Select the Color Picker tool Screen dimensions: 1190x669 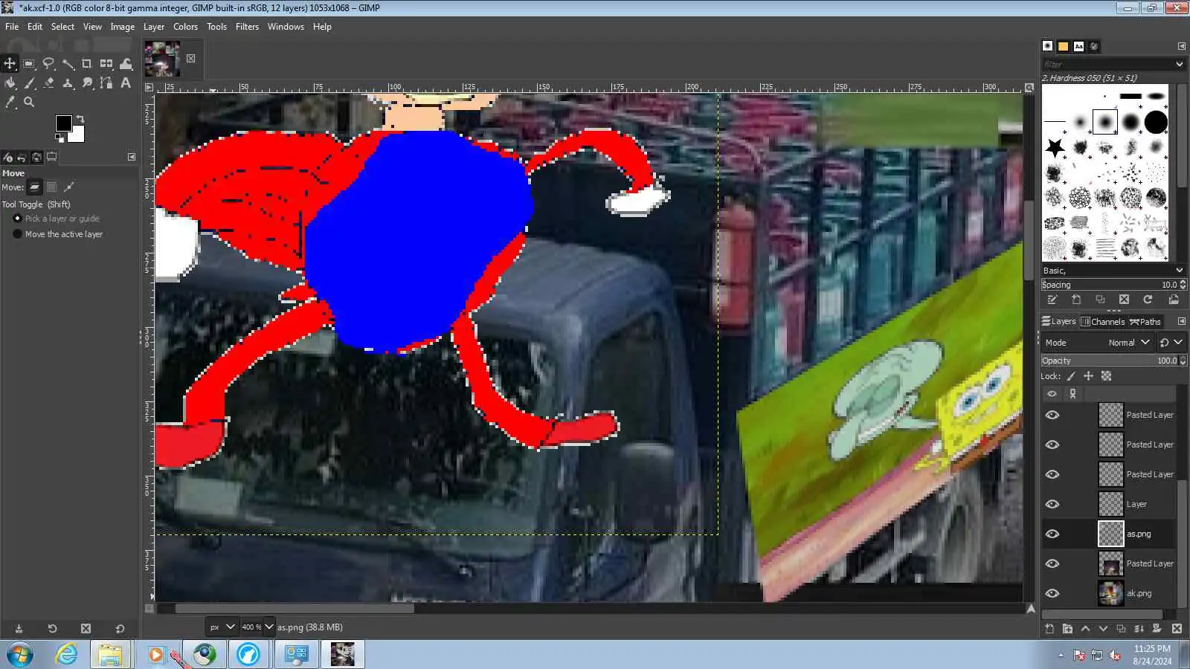[10, 103]
